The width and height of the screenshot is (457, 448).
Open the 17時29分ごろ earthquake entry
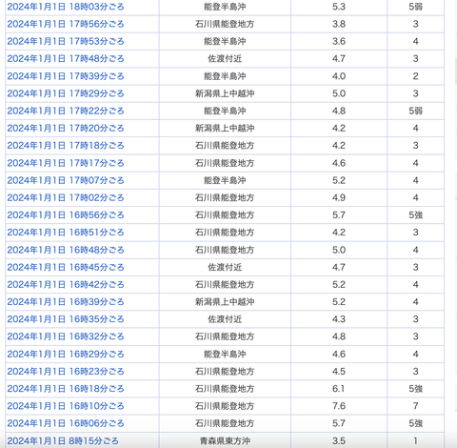66,93
